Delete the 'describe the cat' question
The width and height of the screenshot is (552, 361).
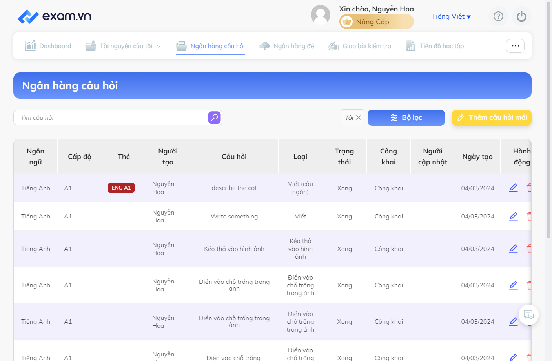[x=529, y=188]
